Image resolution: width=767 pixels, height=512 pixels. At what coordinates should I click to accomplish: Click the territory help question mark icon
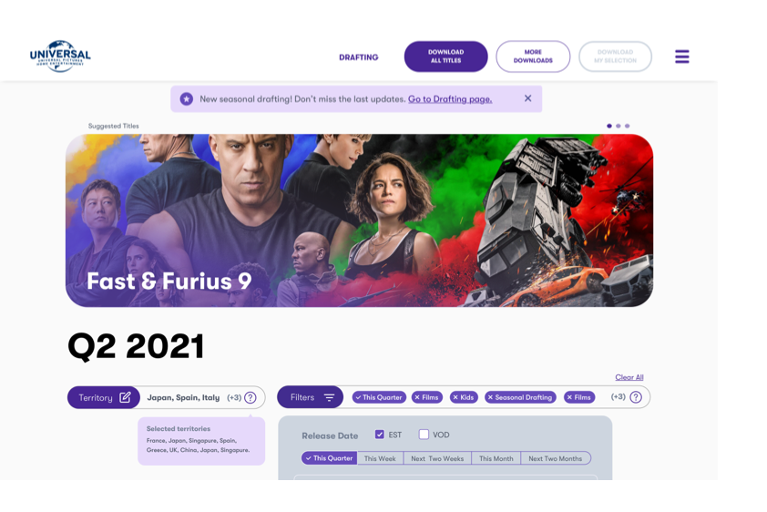(x=251, y=397)
